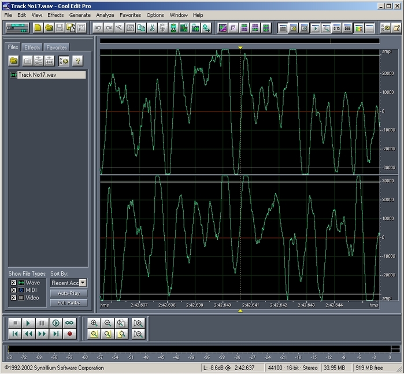Click the Zoom Out Full icon
Image resolution: width=404 pixels, height=374 pixels.
(x=121, y=323)
